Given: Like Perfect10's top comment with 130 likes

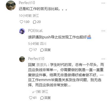Looking at the screenshot, I should click(22, 22).
